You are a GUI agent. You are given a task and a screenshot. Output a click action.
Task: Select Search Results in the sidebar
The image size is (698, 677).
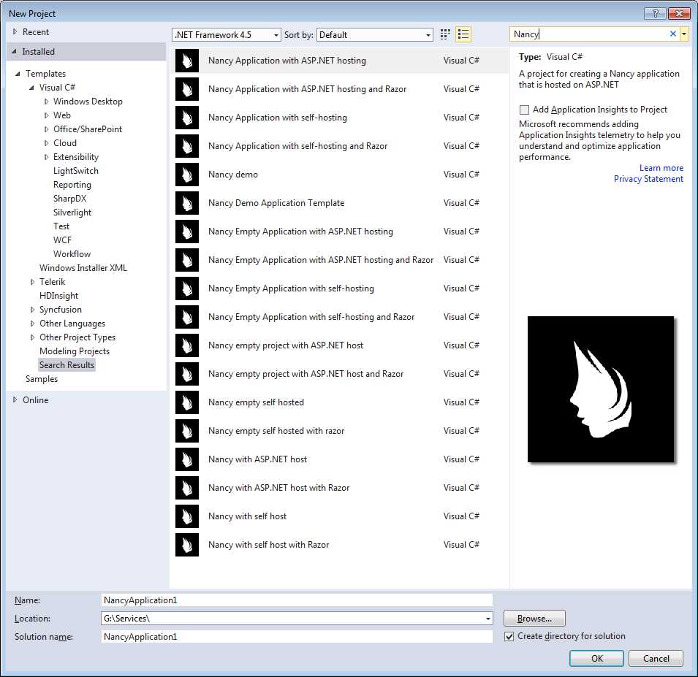tap(67, 364)
